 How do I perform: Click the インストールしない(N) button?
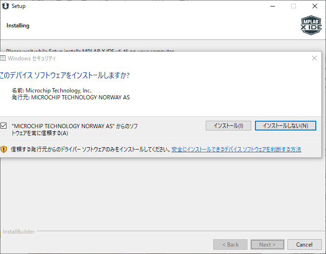[285, 125]
